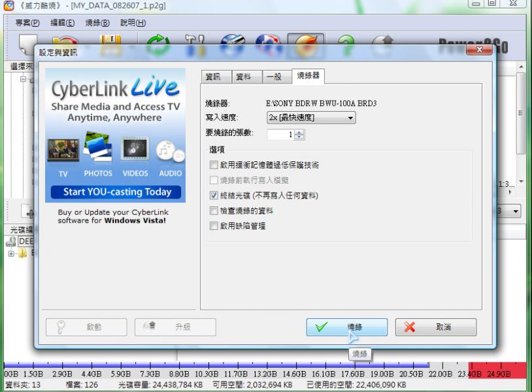
Task: Open the 燒錄(B) menu
Action: click(x=97, y=22)
